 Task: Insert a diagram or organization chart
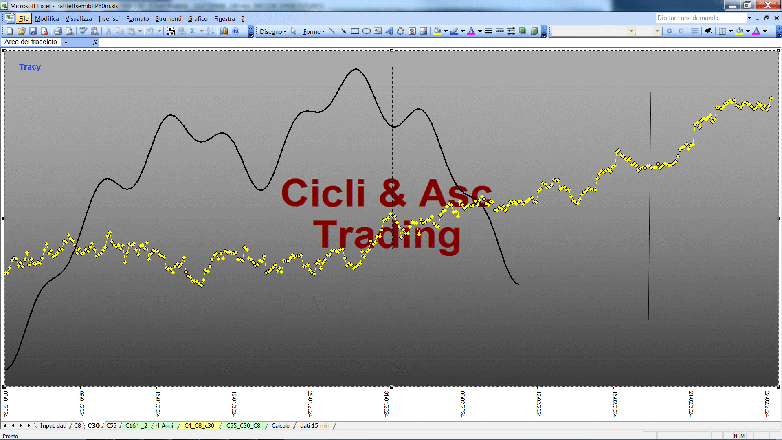[400, 31]
